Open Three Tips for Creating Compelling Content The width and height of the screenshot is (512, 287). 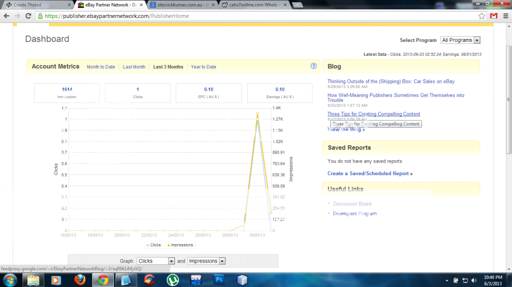(373, 114)
